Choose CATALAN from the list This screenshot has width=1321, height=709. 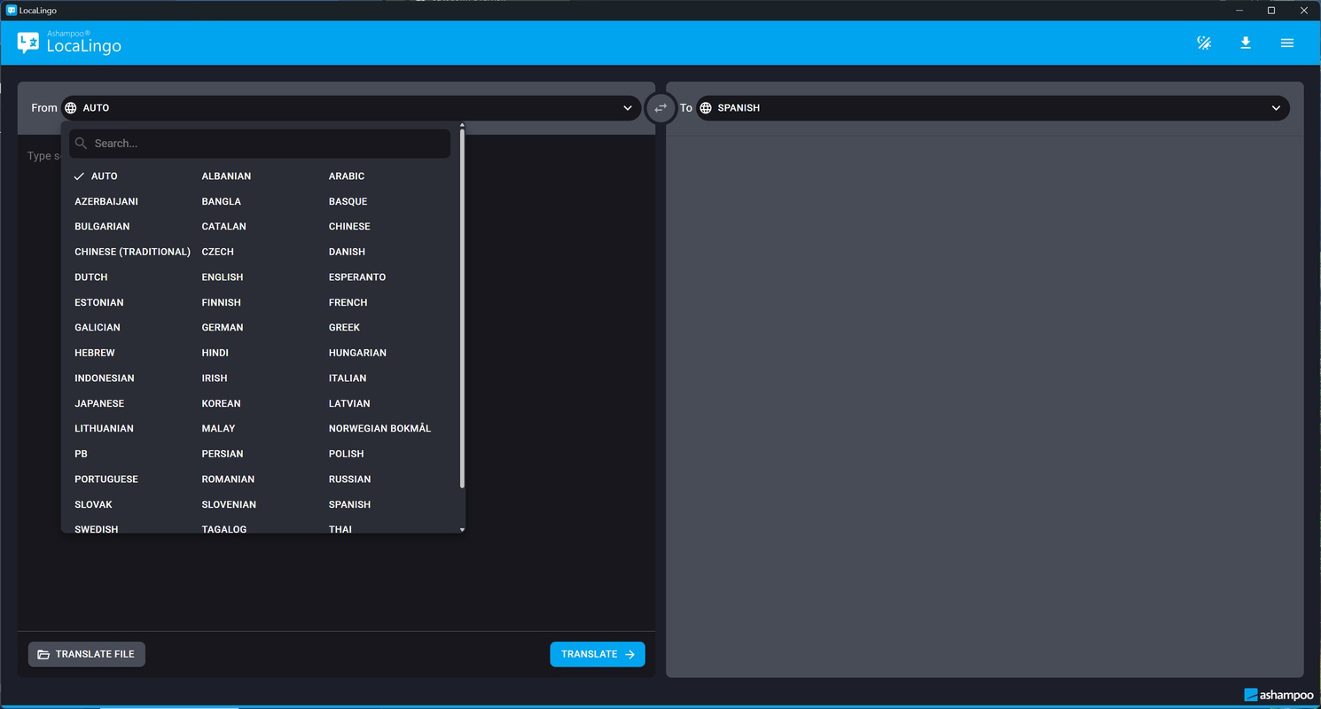(224, 227)
